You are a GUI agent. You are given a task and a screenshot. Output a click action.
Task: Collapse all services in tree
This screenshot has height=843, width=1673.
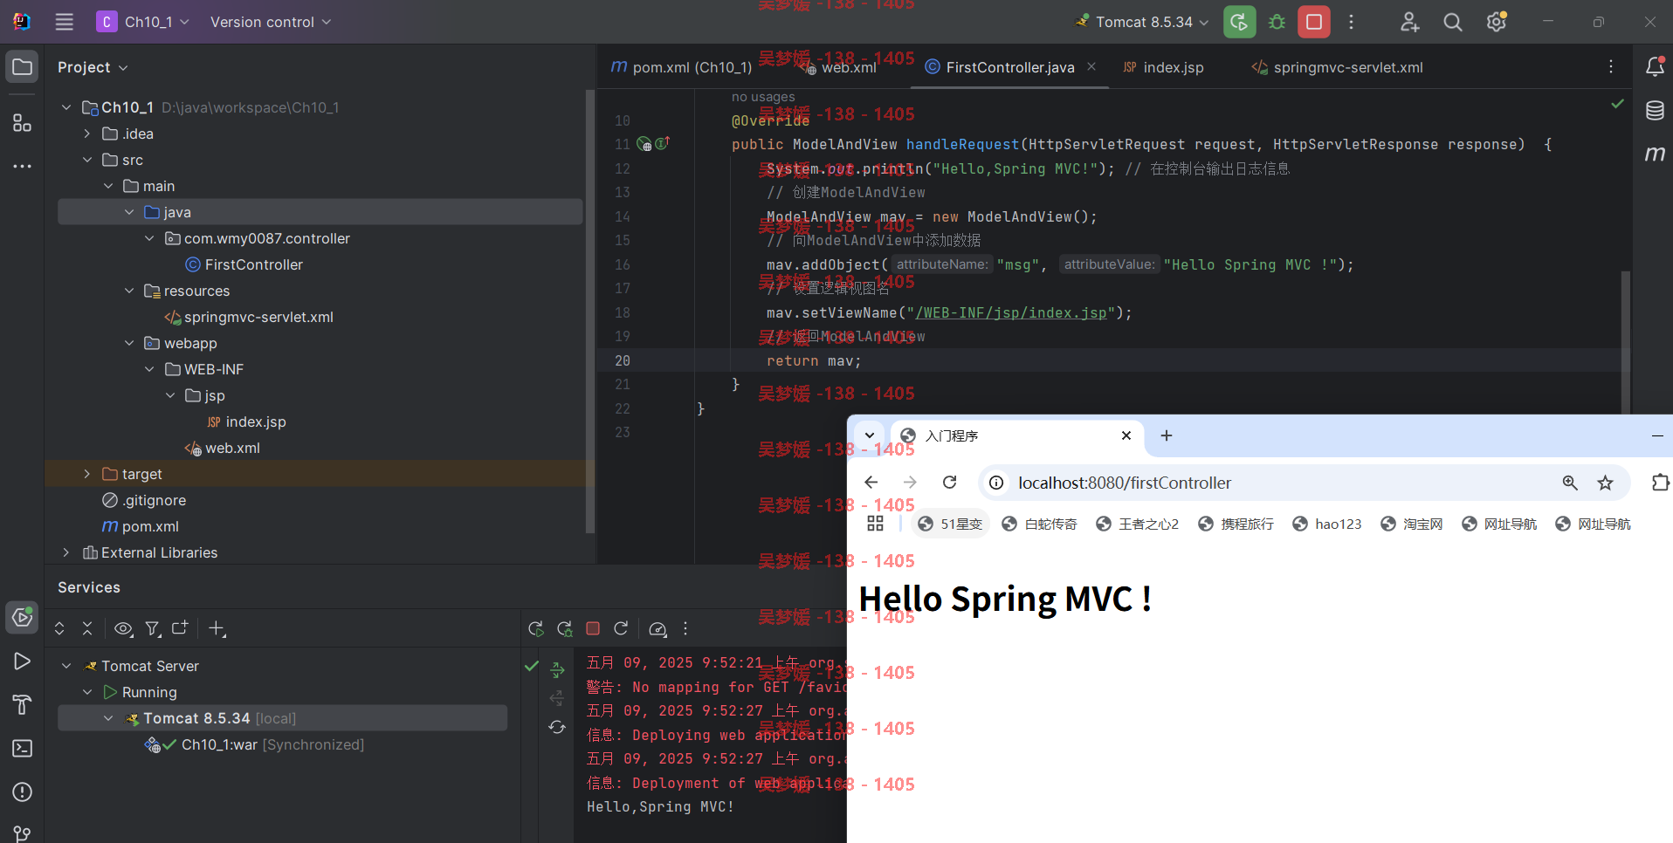87,628
